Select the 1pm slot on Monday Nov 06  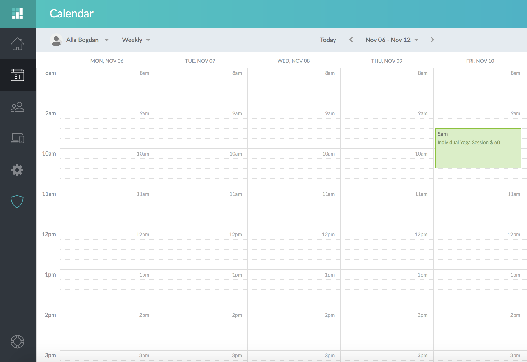tap(107, 275)
